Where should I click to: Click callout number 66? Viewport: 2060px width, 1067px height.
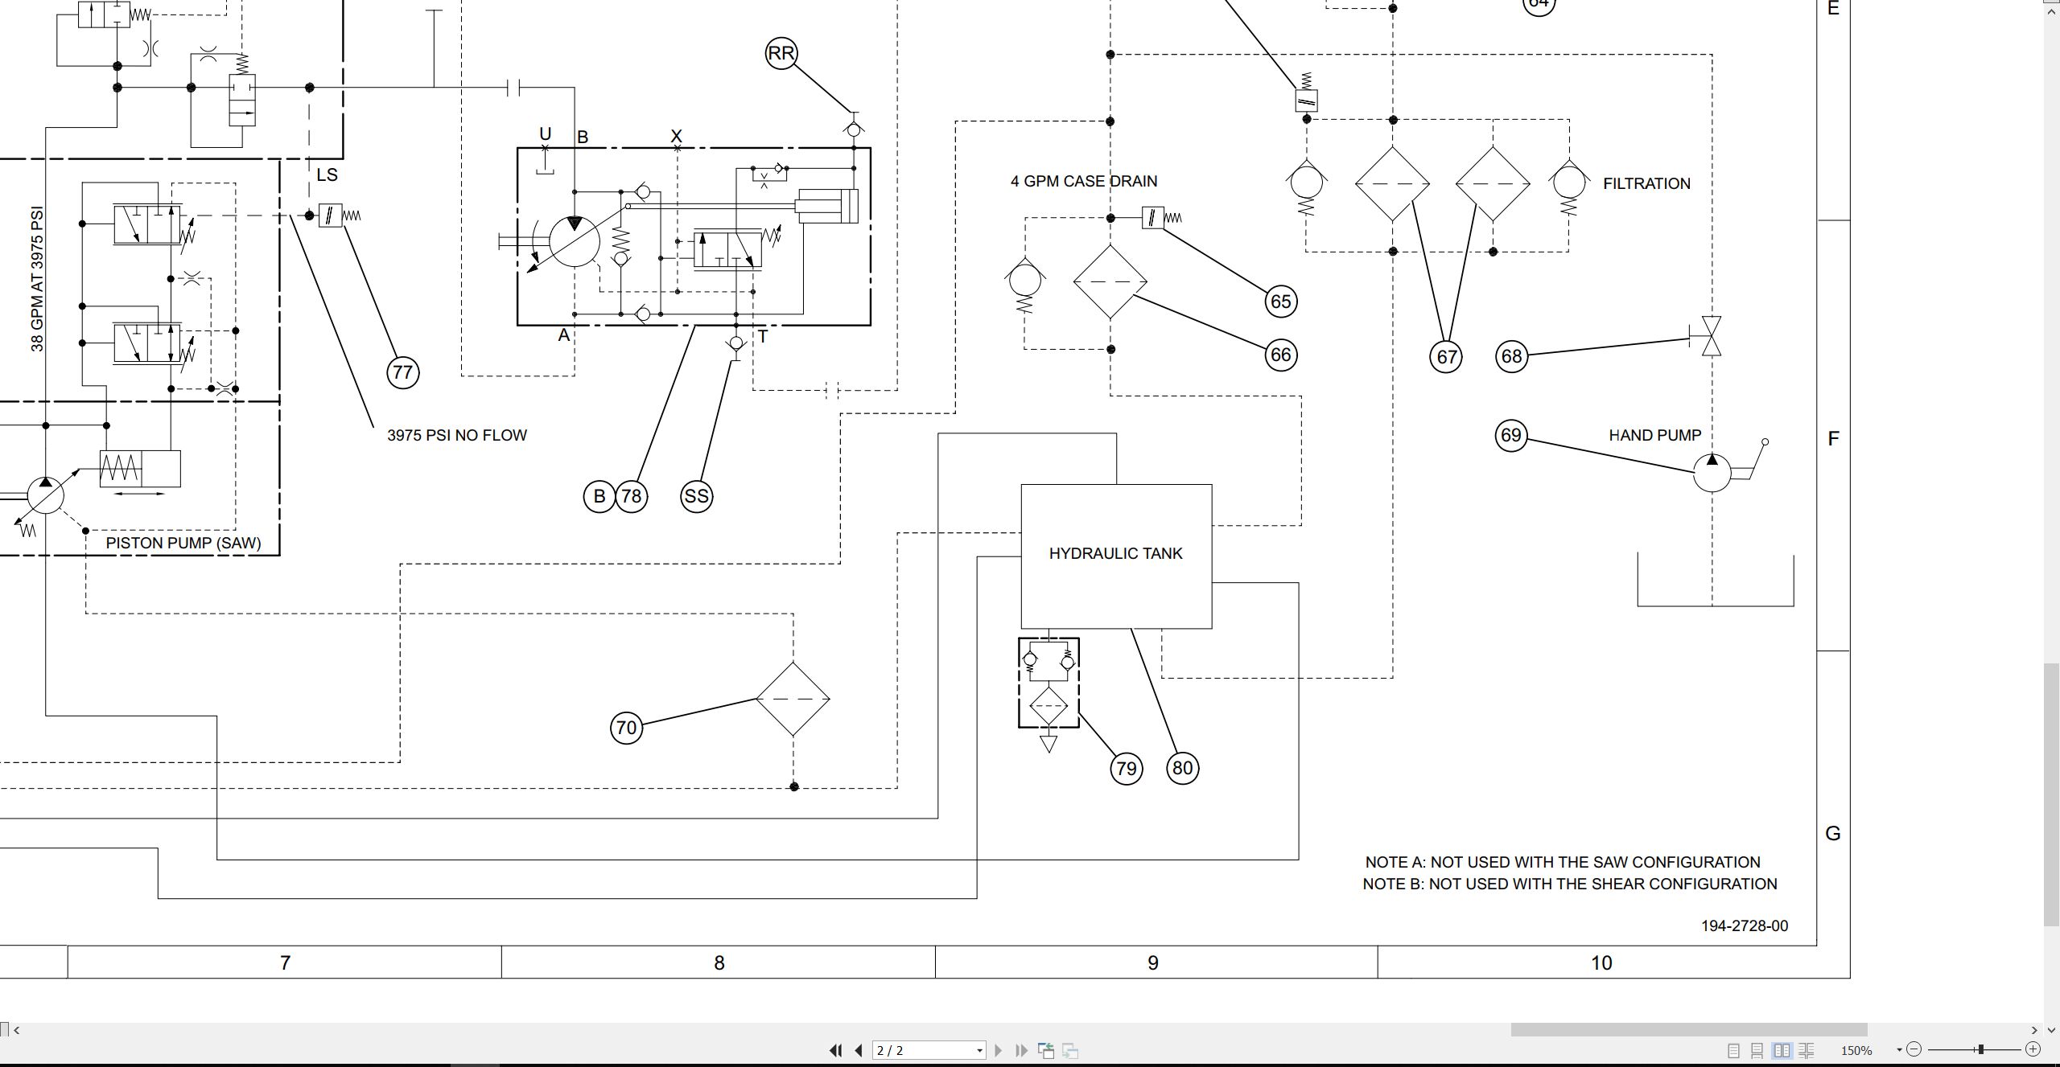(1281, 355)
